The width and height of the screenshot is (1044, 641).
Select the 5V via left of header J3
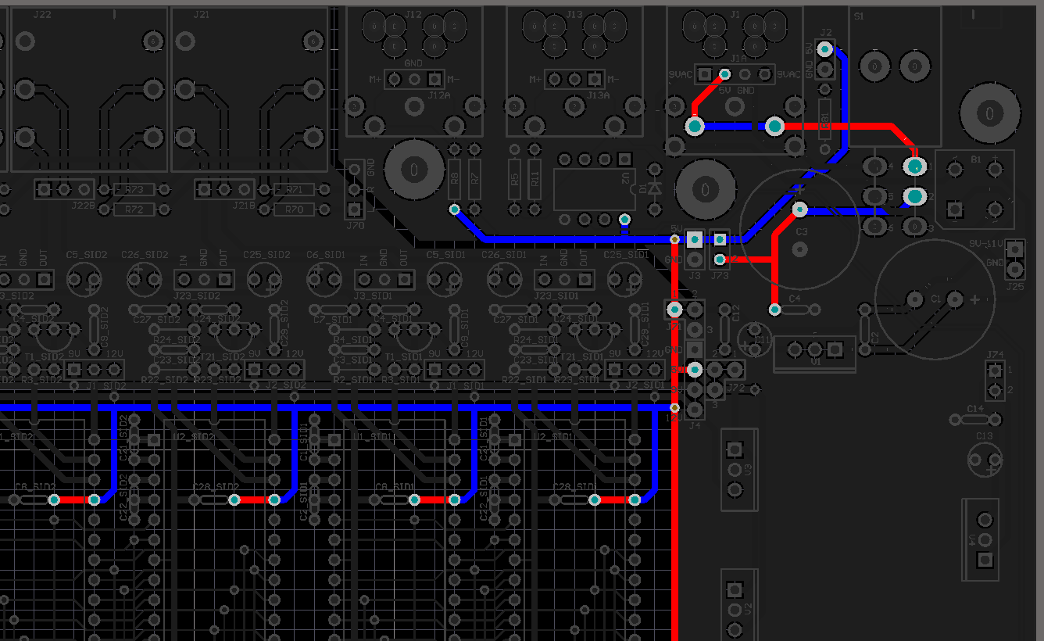tap(674, 238)
